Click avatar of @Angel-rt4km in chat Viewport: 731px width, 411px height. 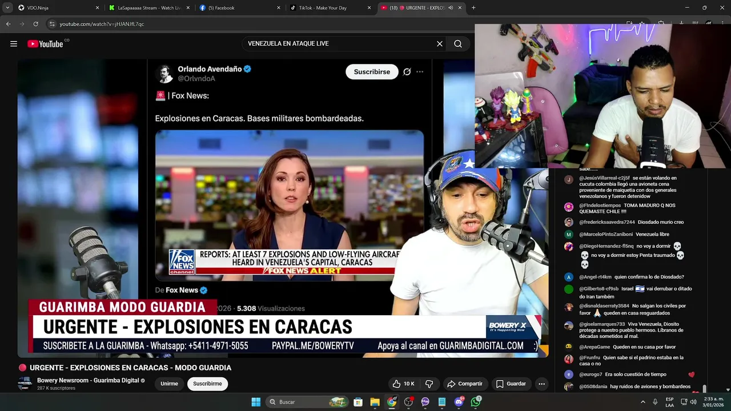(568, 277)
